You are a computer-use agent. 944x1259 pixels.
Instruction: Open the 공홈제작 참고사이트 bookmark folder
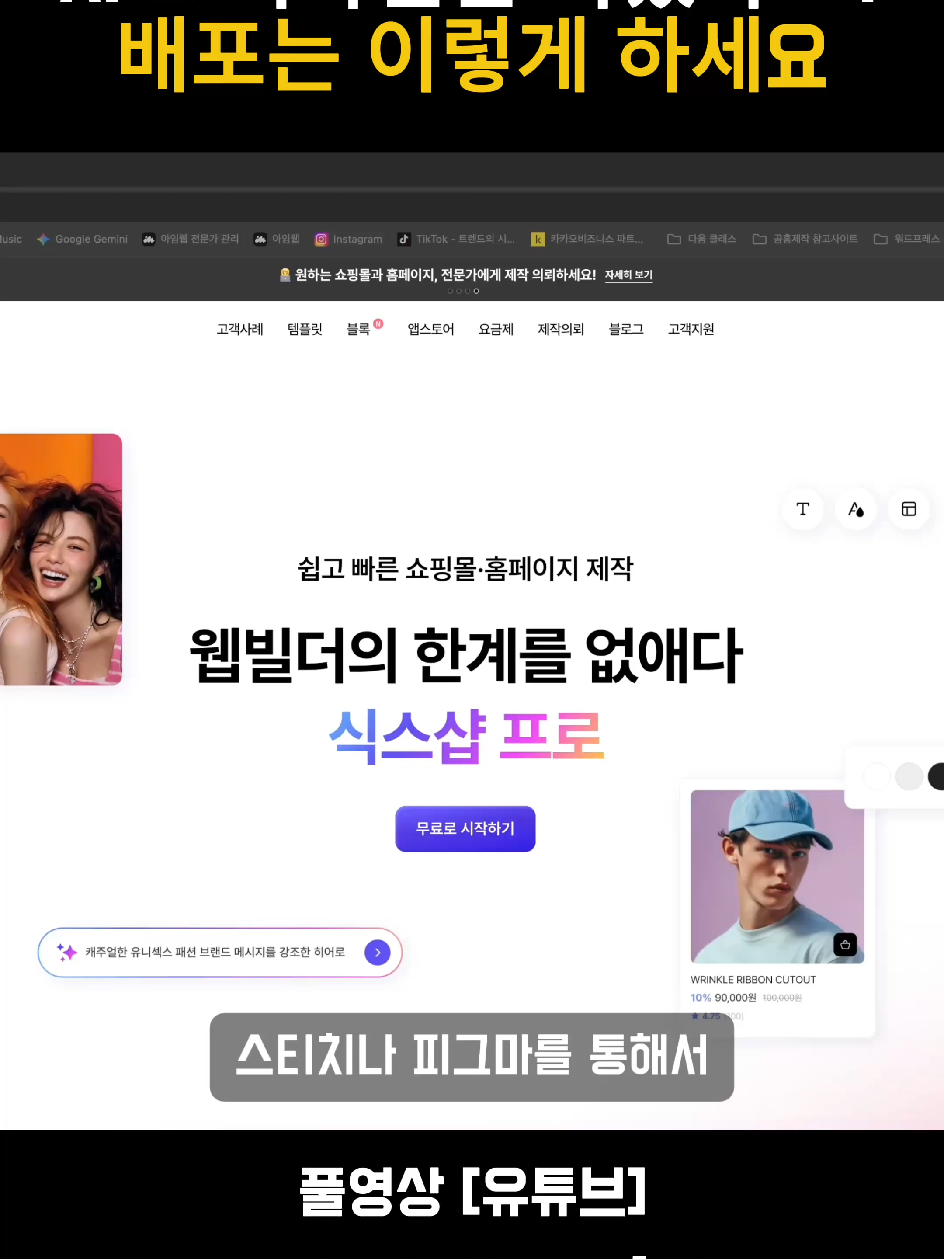(x=805, y=239)
